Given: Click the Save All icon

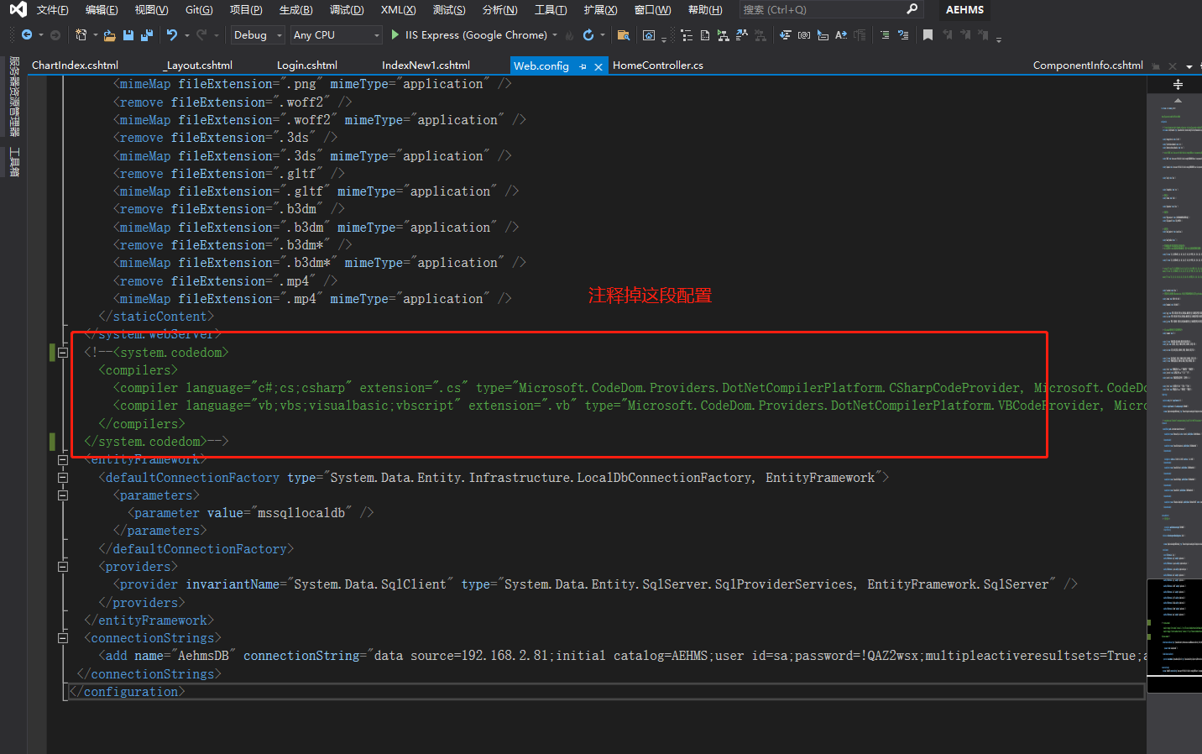Looking at the screenshot, I should click(x=147, y=35).
